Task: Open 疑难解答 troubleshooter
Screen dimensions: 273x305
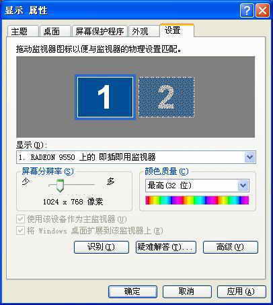Action: coord(166,247)
